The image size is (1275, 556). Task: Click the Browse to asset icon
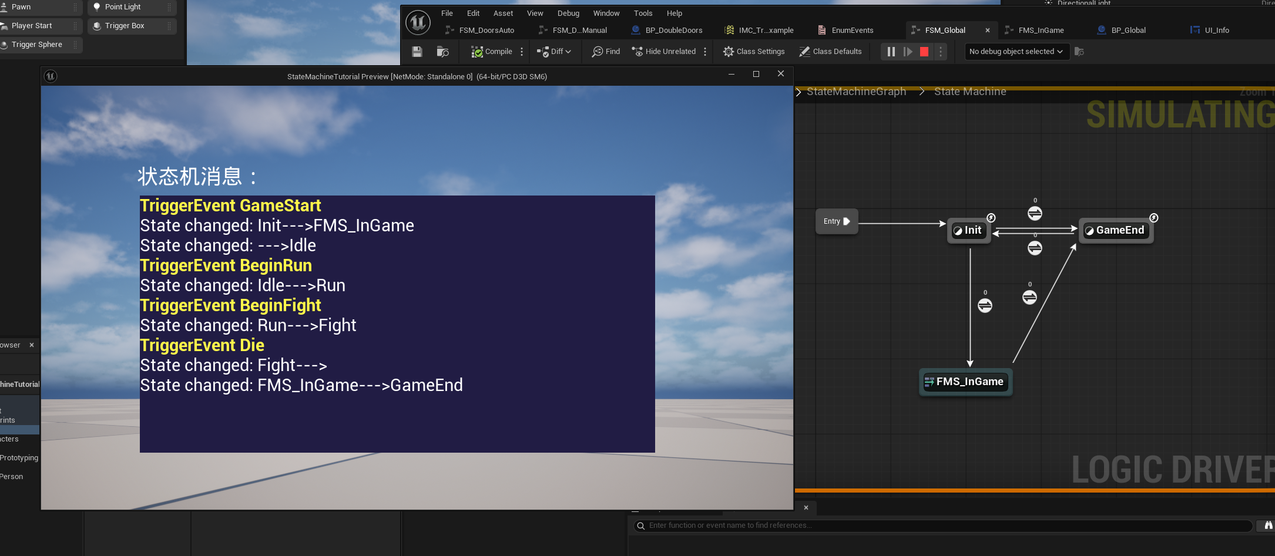[x=443, y=52]
